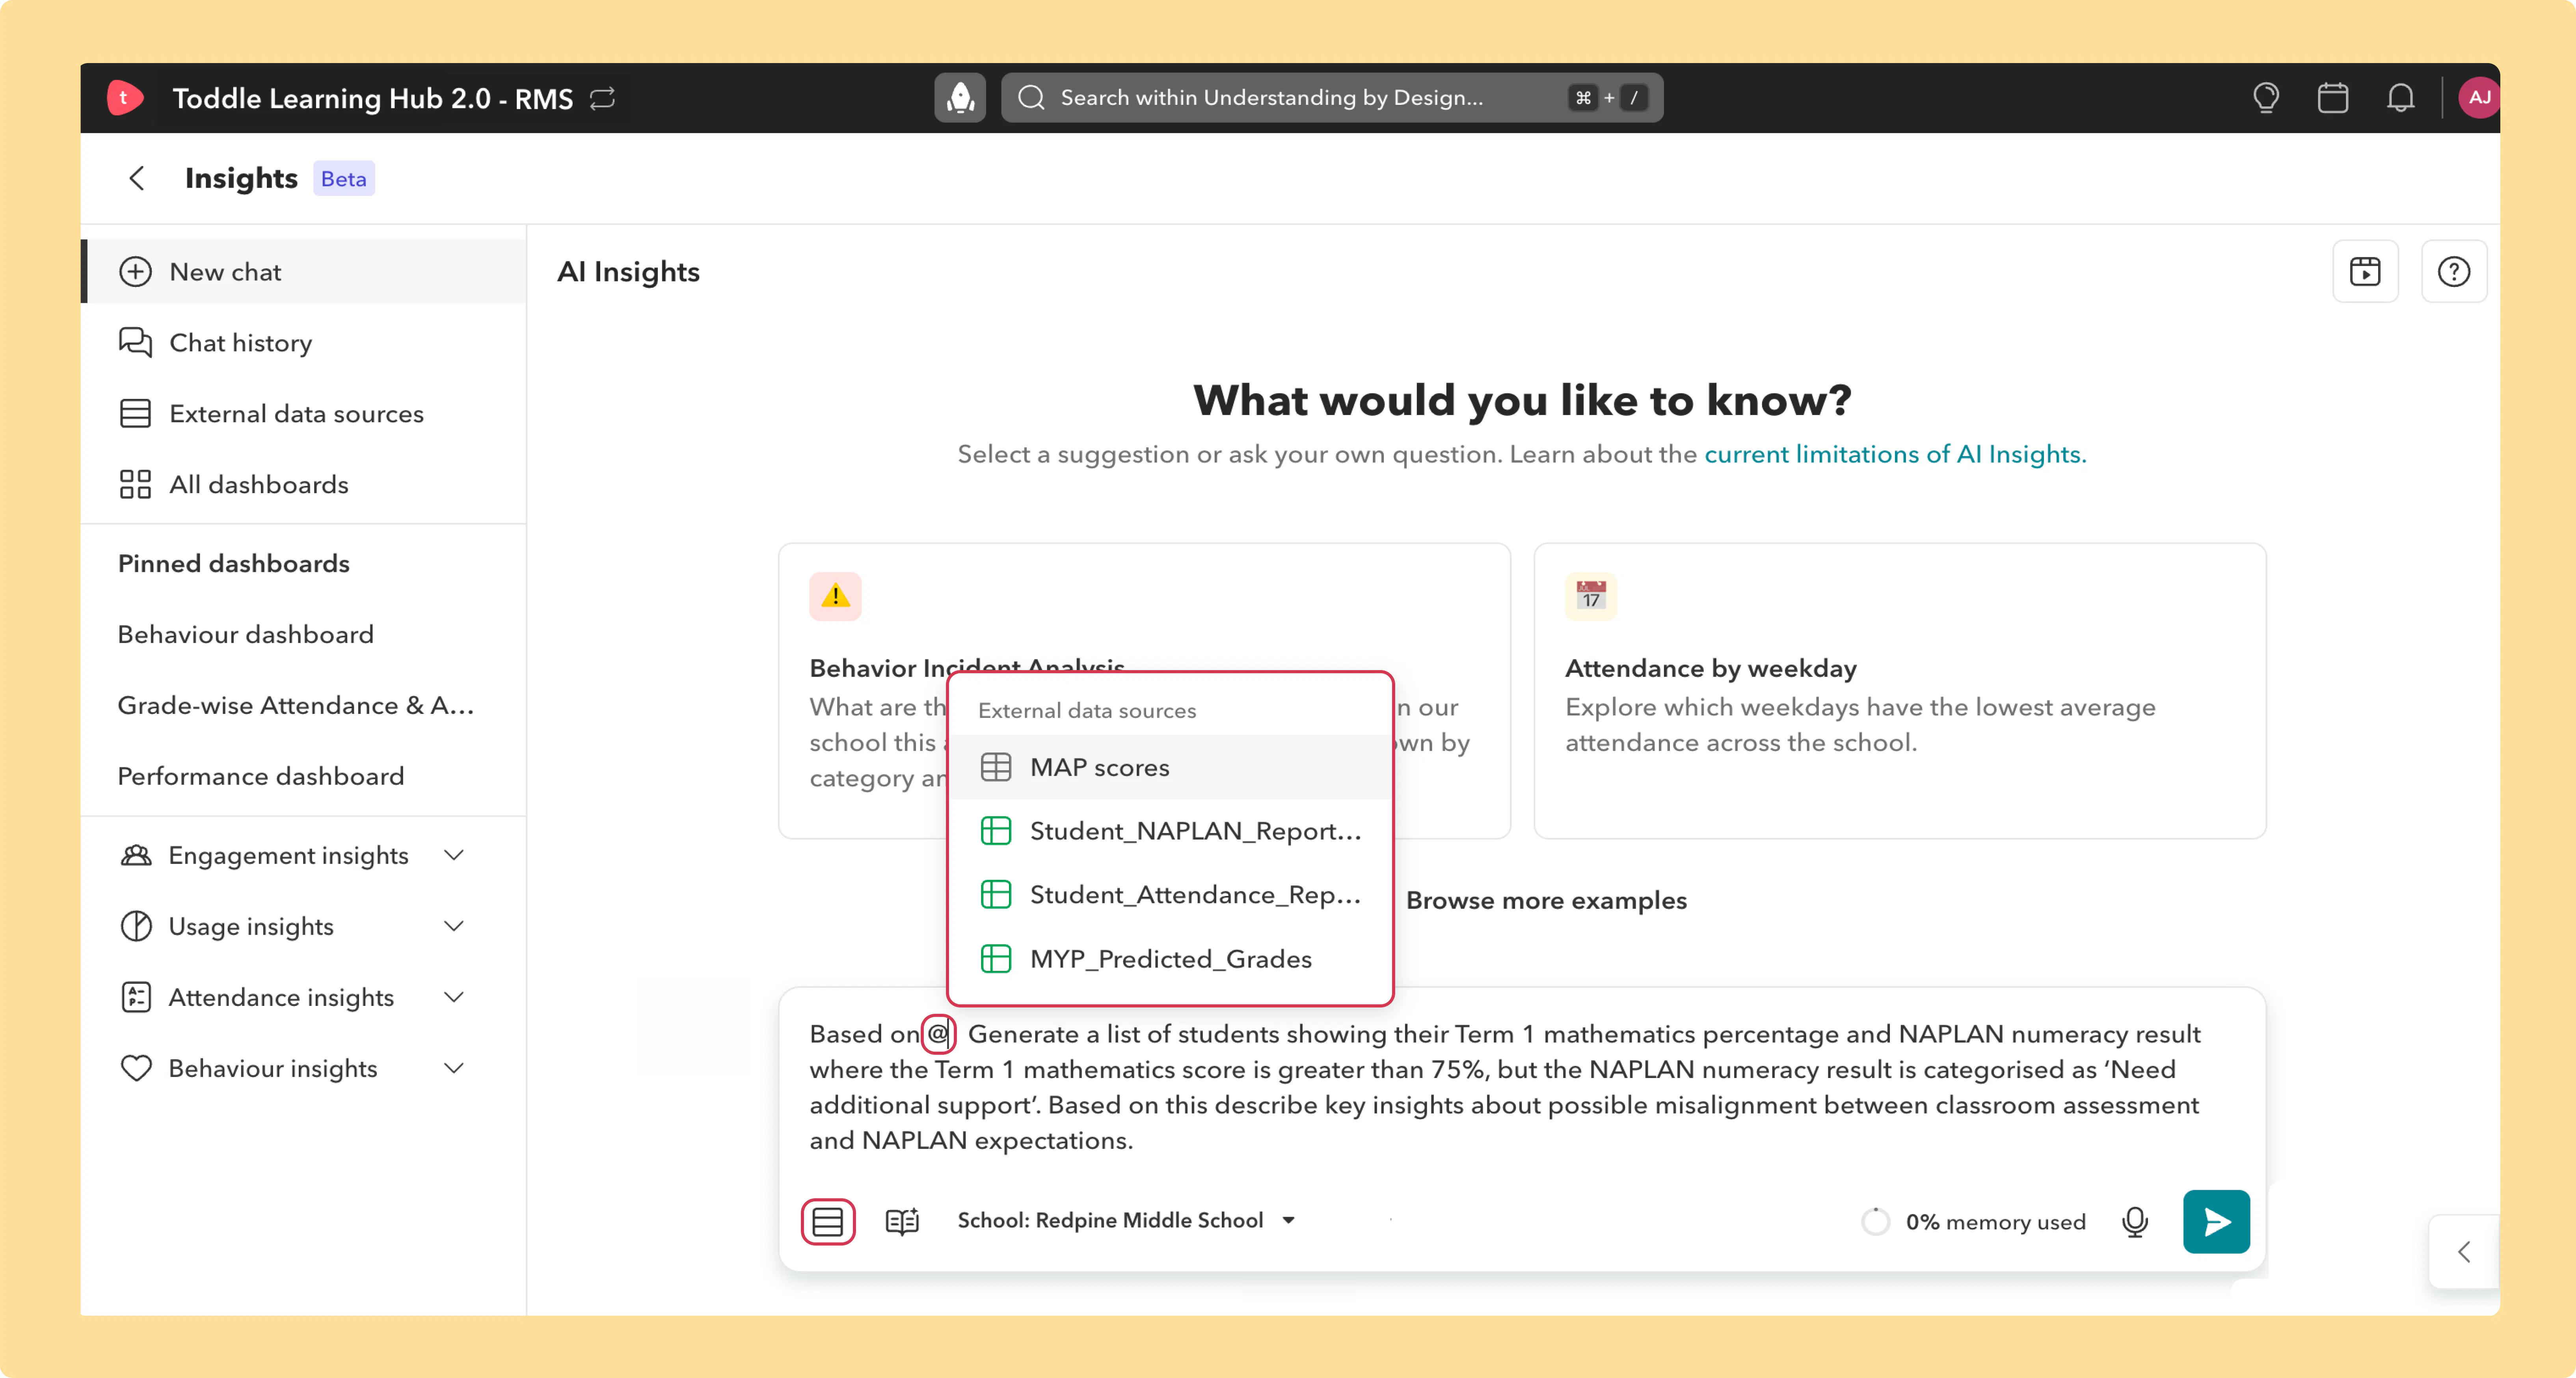Open the video tutorial icon beside help
2576x1378 pixels.
pyautogui.click(x=2365, y=272)
